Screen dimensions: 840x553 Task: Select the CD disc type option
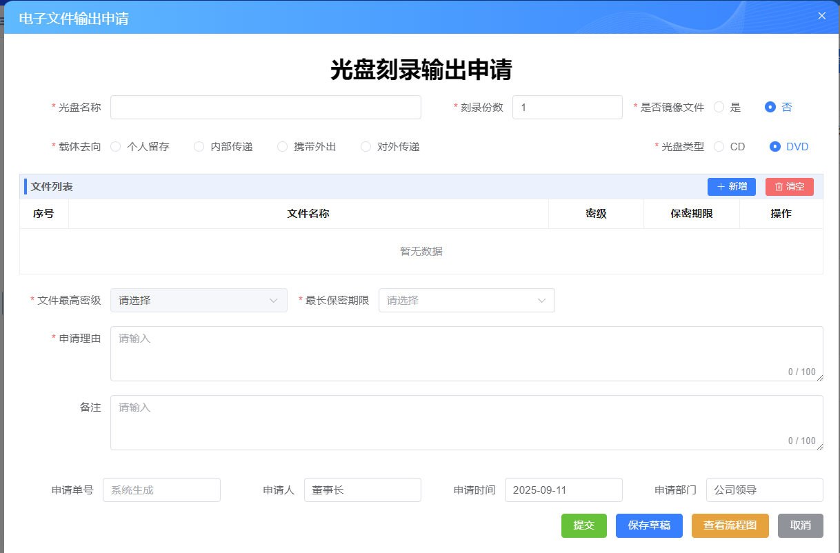(x=719, y=146)
